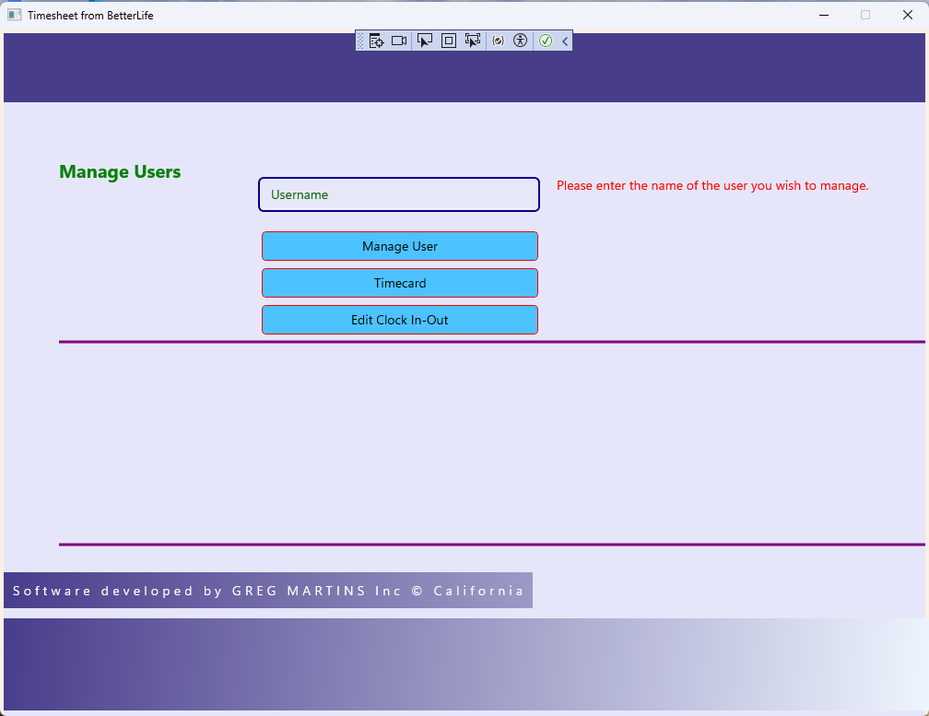The width and height of the screenshot is (929, 716).
Task: Run the accessibility scan person icon
Action: pyautogui.click(x=521, y=41)
